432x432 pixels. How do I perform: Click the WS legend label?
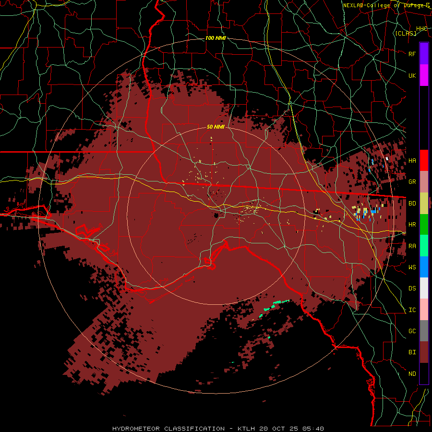pos(412,267)
